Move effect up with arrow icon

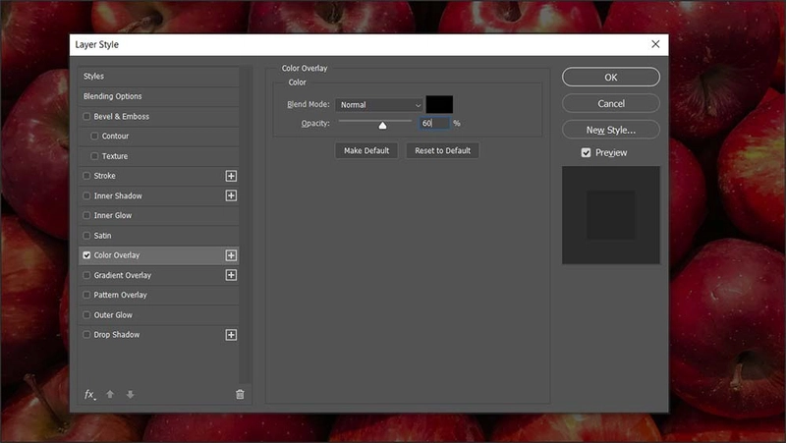click(110, 395)
